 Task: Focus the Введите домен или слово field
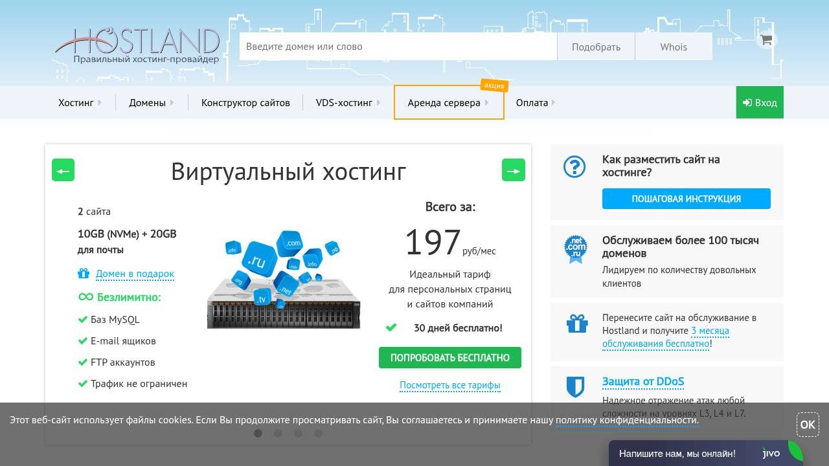(398, 47)
